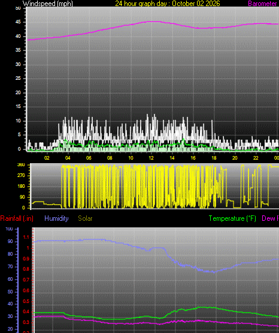
Task: Click the 25 mph windspeed axis value
Action: (x=18, y=79)
